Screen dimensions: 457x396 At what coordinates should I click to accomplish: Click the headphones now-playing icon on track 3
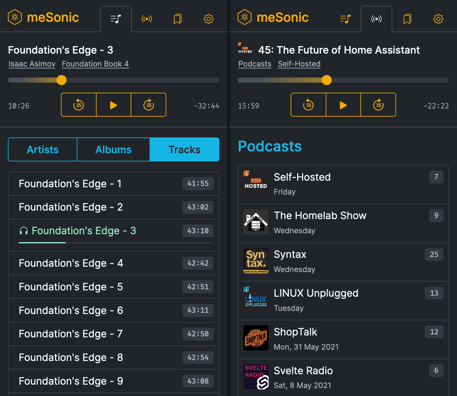[x=24, y=231]
